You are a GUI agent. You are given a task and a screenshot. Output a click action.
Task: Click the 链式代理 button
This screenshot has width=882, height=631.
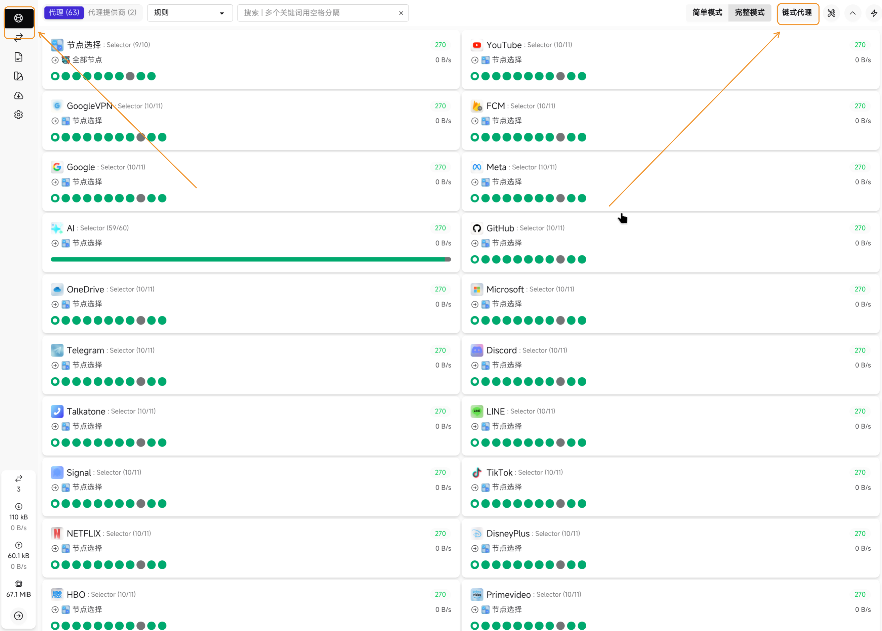click(x=797, y=13)
